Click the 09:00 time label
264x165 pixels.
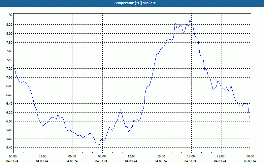[101, 156]
